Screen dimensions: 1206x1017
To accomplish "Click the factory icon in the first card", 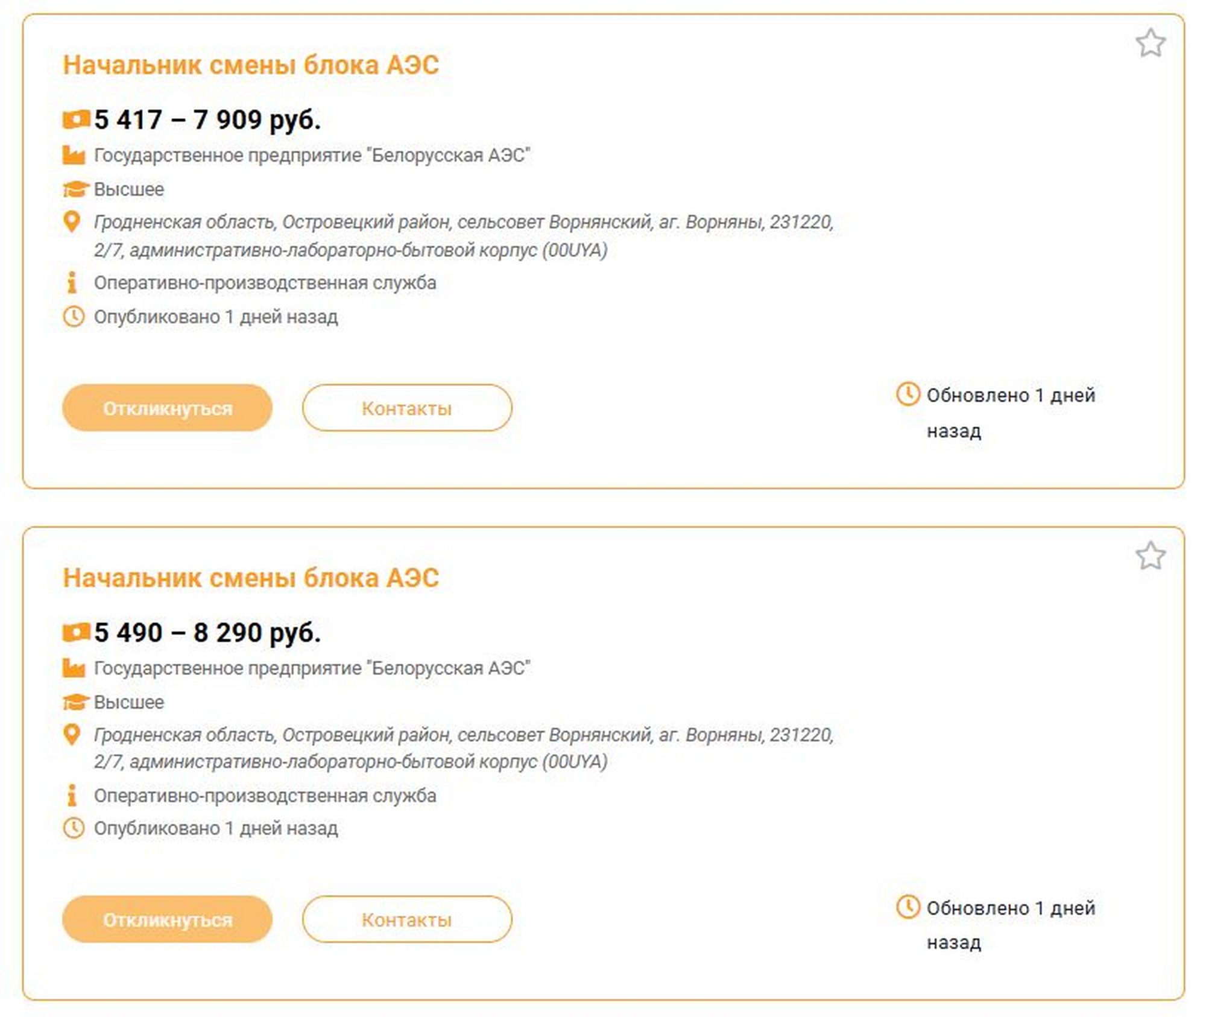I will [x=74, y=155].
